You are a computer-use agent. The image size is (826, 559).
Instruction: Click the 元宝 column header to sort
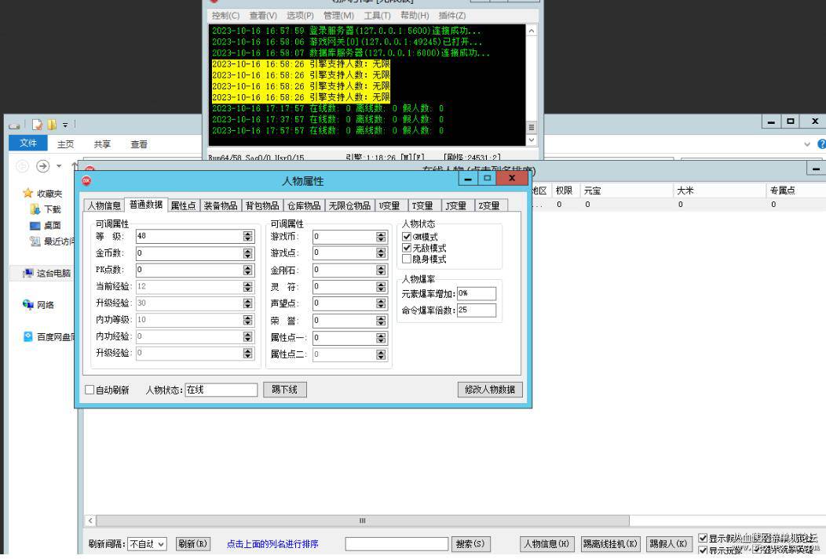(627, 191)
